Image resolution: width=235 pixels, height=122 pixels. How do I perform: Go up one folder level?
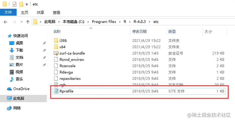tap(28, 22)
